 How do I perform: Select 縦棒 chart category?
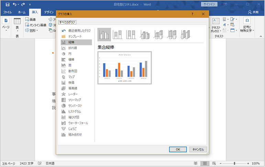[76, 42]
